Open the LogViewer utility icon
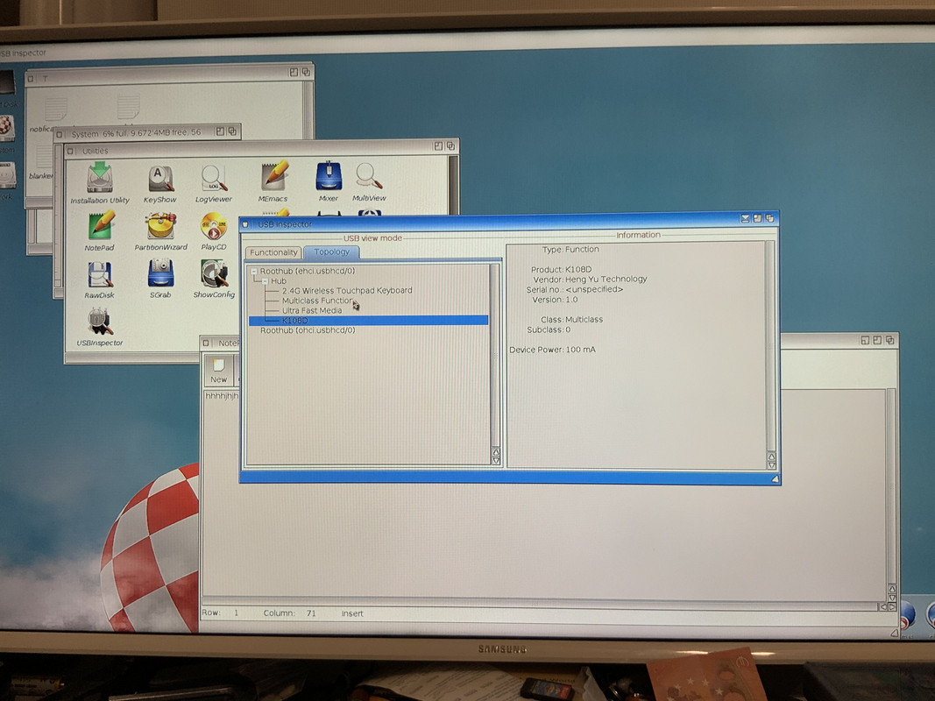Image resolution: width=935 pixels, height=701 pixels. tap(214, 184)
